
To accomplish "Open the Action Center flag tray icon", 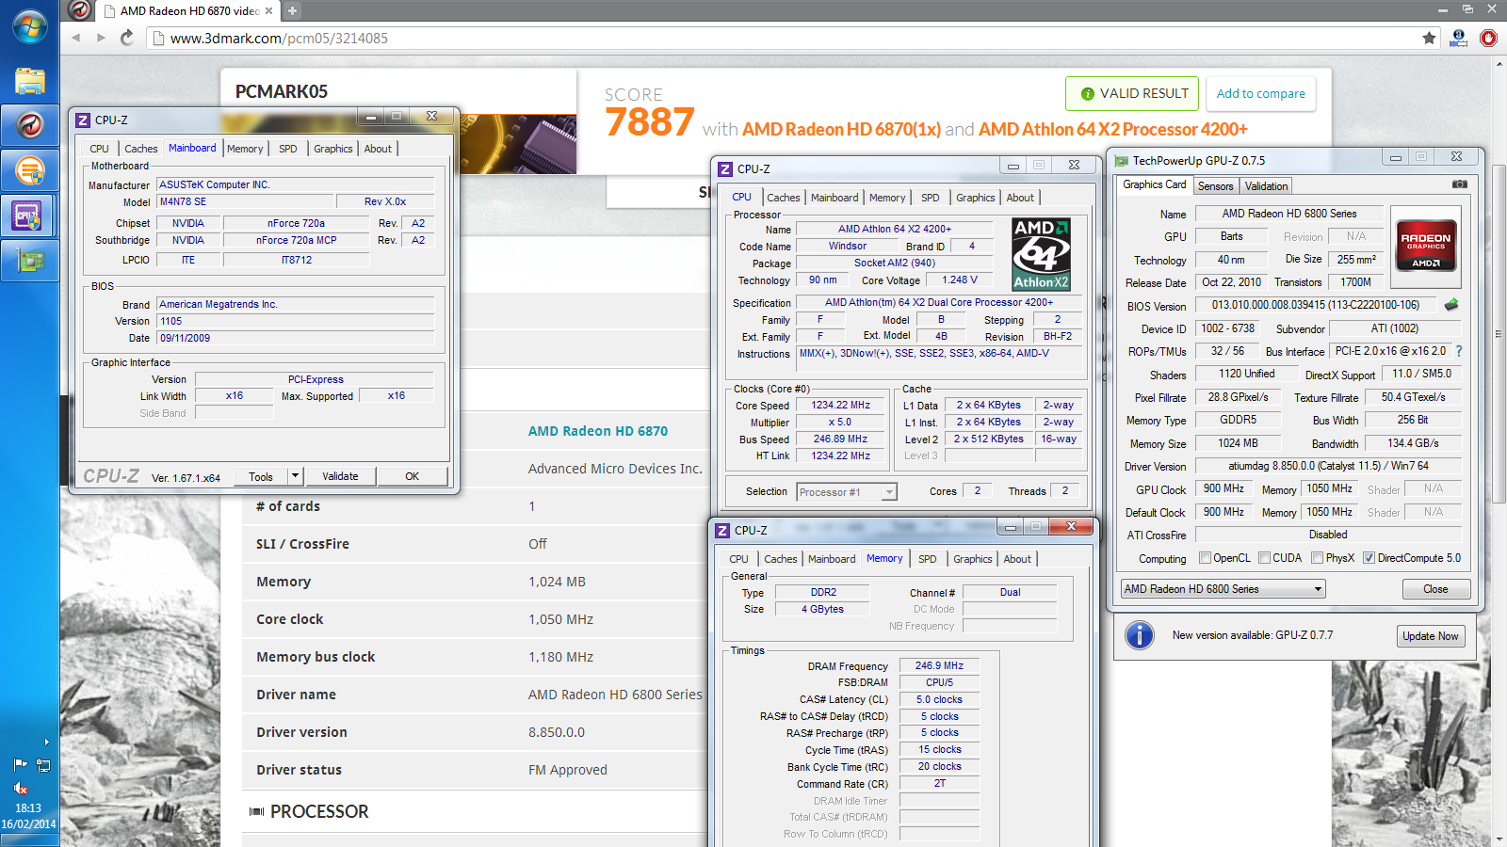I will (20, 764).
